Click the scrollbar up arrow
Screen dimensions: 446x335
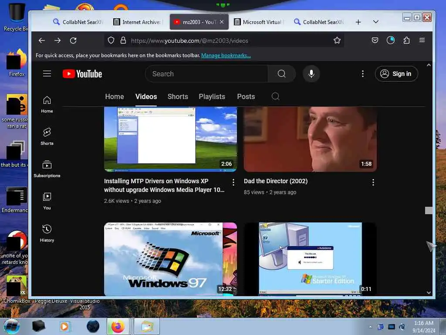coord(429,65)
